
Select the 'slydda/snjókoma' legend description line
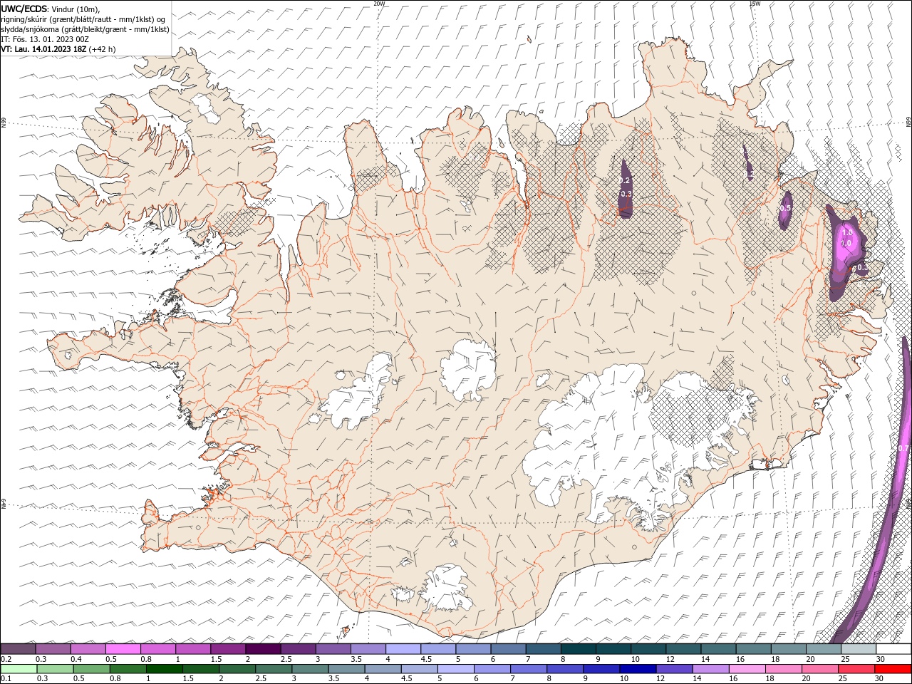pyautogui.click(x=85, y=29)
